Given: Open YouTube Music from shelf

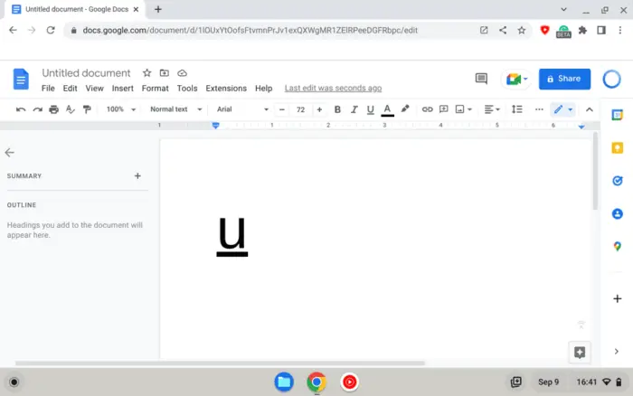Looking at the screenshot, I should tap(349, 382).
